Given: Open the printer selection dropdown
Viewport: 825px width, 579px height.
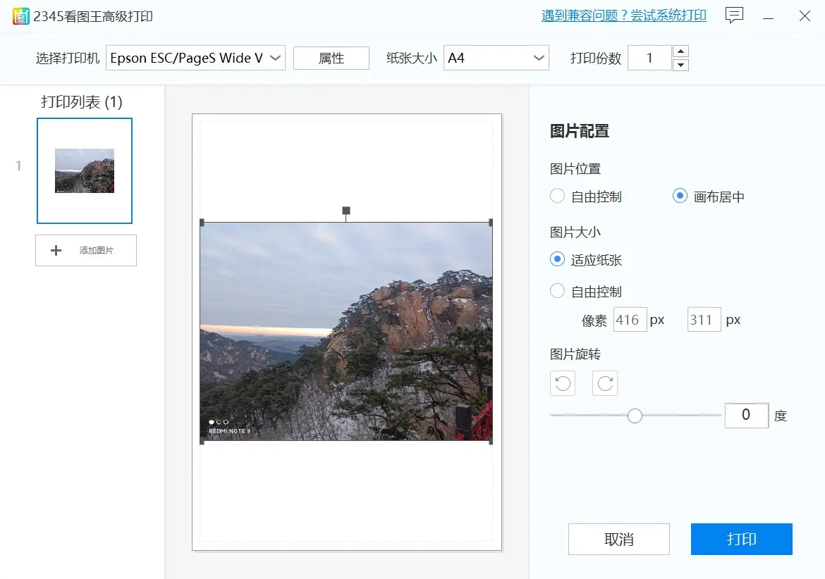Looking at the screenshot, I should (x=196, y=58).
